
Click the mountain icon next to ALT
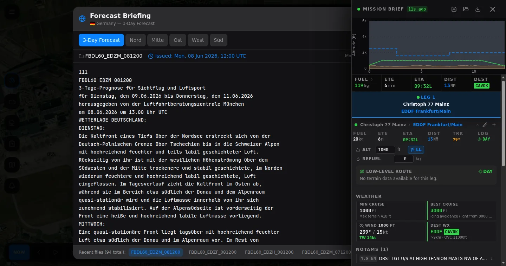pyautogui.click(x=358, y=150)
